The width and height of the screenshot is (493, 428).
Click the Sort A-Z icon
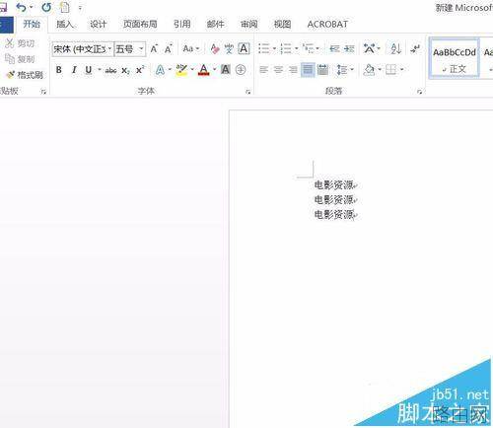[395, 49]
